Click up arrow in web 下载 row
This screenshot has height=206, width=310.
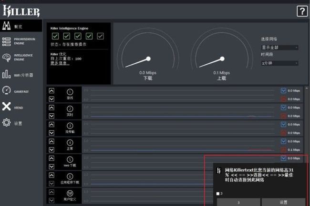point(52,158)
